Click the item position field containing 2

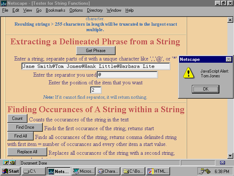pos(95,90)
